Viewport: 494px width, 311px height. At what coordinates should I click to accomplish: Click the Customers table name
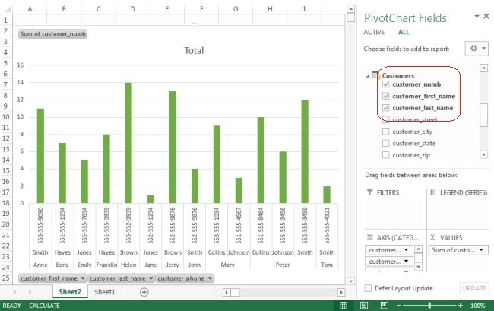click(x=398, y=75)
